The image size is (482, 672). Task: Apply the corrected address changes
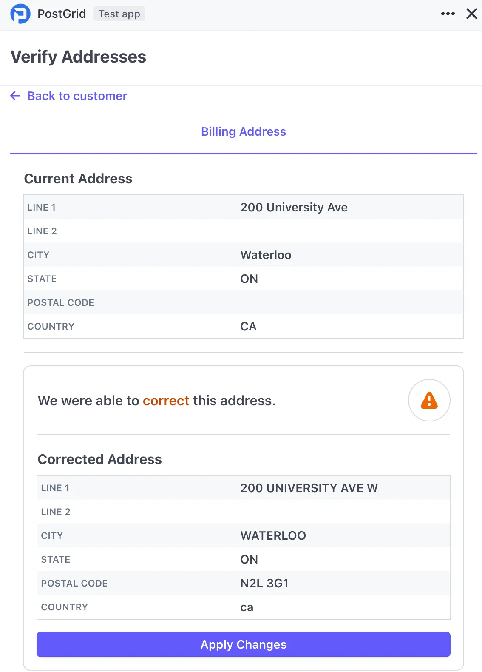coord(243,644)
